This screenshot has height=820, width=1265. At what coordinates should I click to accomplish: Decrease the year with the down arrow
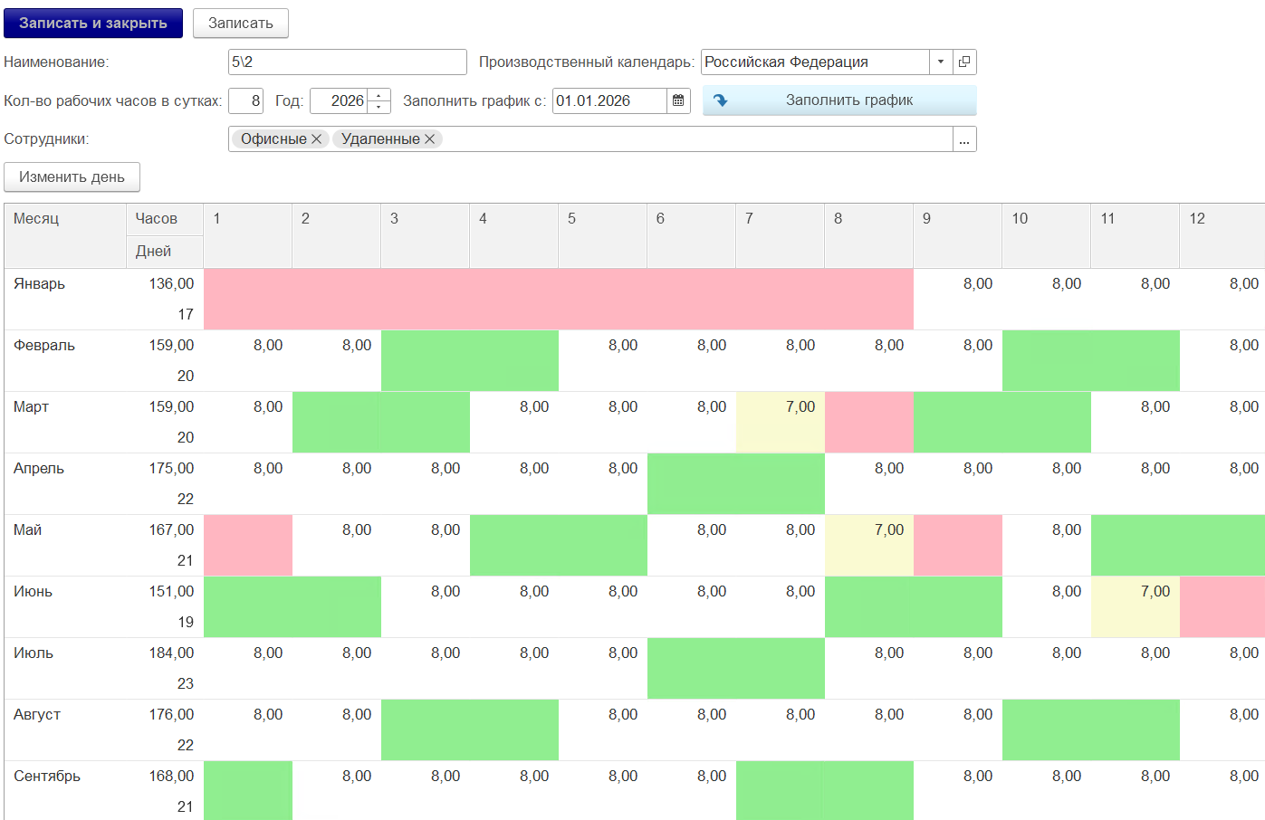click(379, 107)
